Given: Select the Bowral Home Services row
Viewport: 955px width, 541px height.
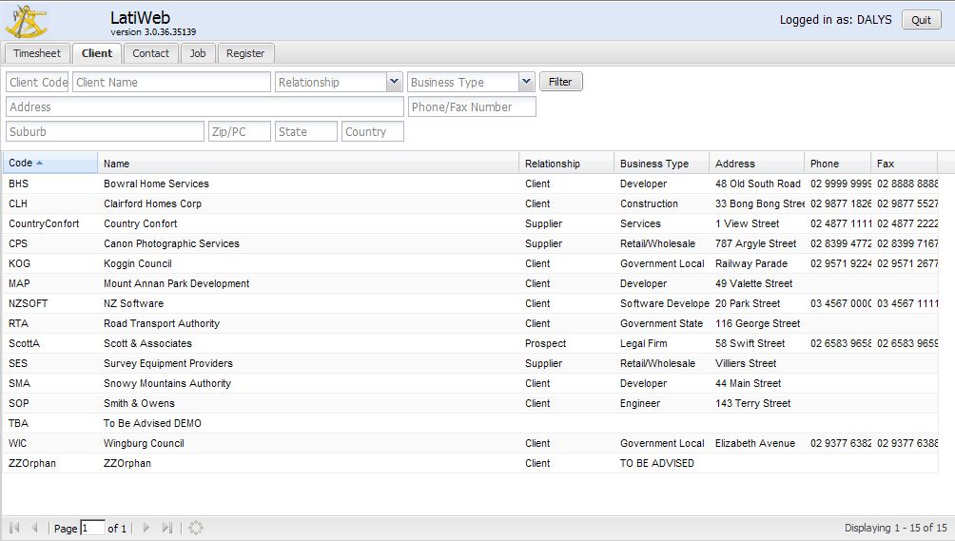Looking at the screenshot, I should pyautogui.click(x=156, y=184).
